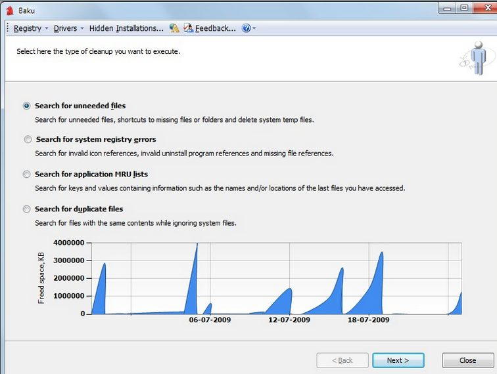The height and width of the screenshot is (374, 497).
Task: Expand the Registry dropdown arrow
Action: pyautogui.click(x=47, y=28)
